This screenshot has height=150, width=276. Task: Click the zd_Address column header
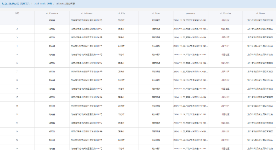pos(86,13)
